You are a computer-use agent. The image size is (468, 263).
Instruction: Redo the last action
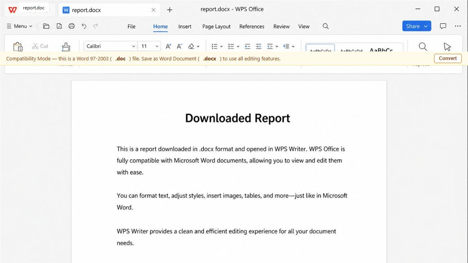[96, 26]
